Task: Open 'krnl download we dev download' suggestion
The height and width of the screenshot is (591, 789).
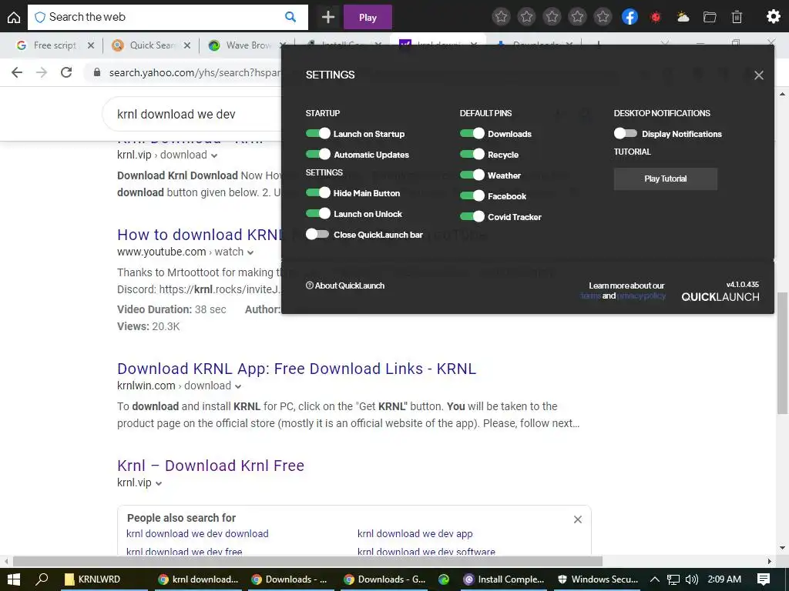Action: point(197,533)
